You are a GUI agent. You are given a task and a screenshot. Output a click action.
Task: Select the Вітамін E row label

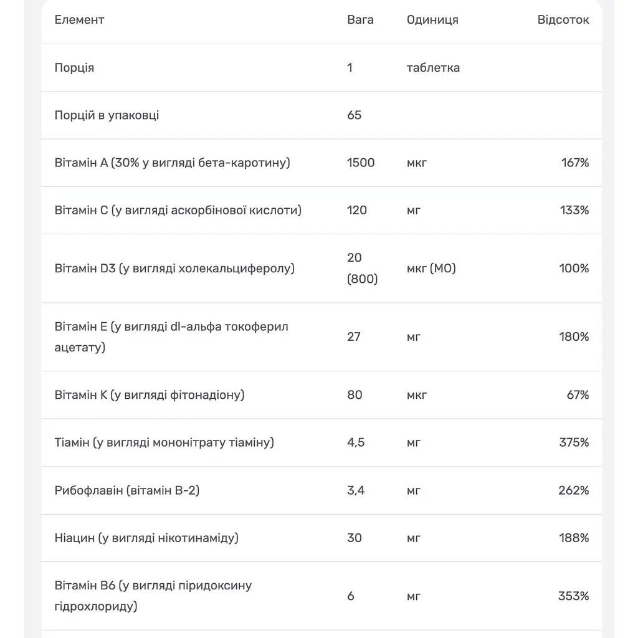171,337
